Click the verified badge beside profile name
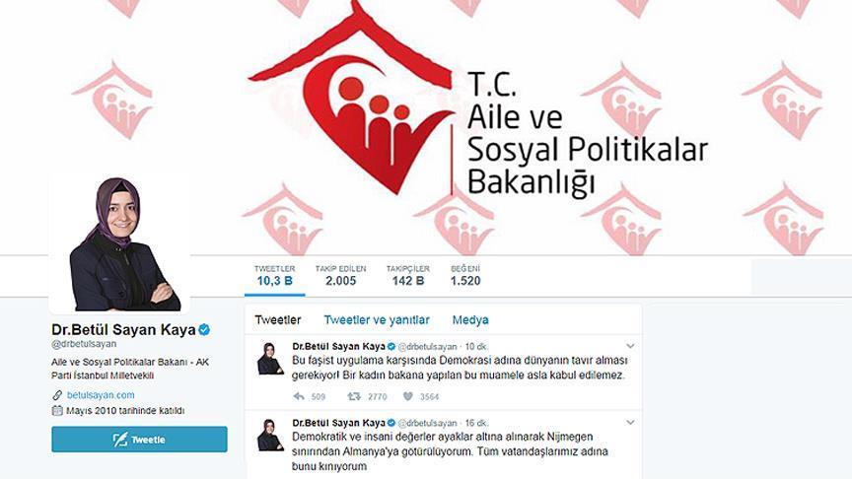Image resolution: width=852 pixels, height=479 pixels. [204, 329]
